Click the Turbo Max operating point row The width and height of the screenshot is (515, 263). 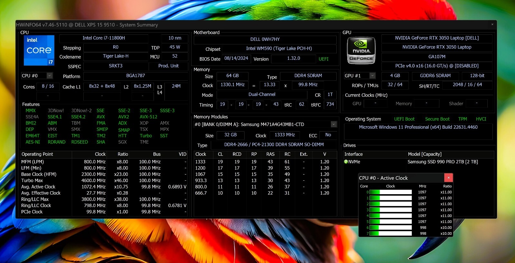(104, 180)
